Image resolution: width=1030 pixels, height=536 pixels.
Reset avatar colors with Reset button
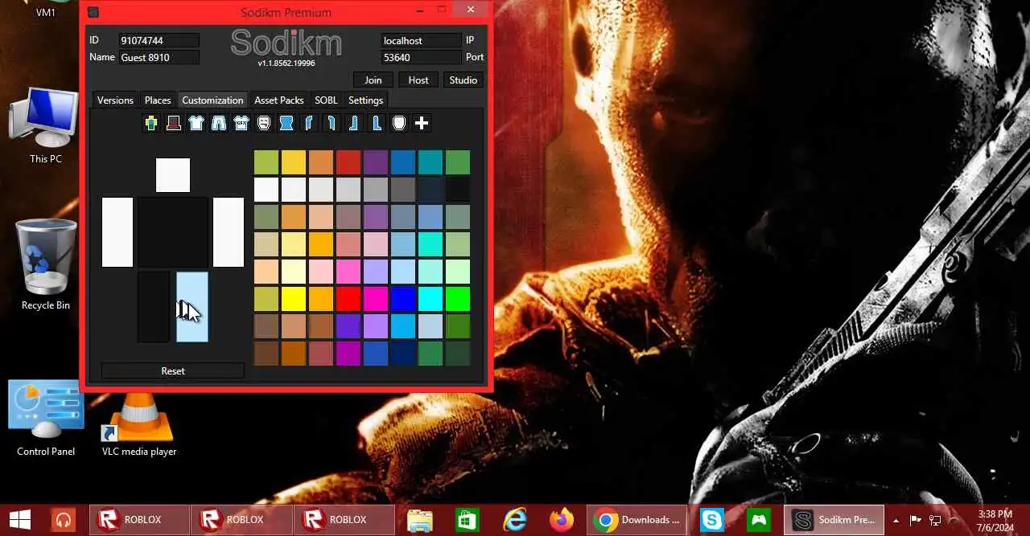click(173, 370)
